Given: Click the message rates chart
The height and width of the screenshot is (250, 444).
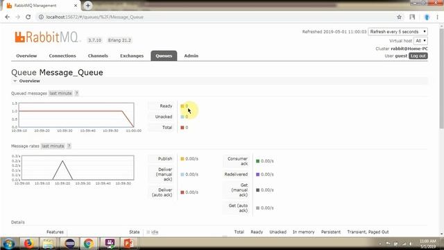Looking at the screenshot, I should tap(78, 167).
